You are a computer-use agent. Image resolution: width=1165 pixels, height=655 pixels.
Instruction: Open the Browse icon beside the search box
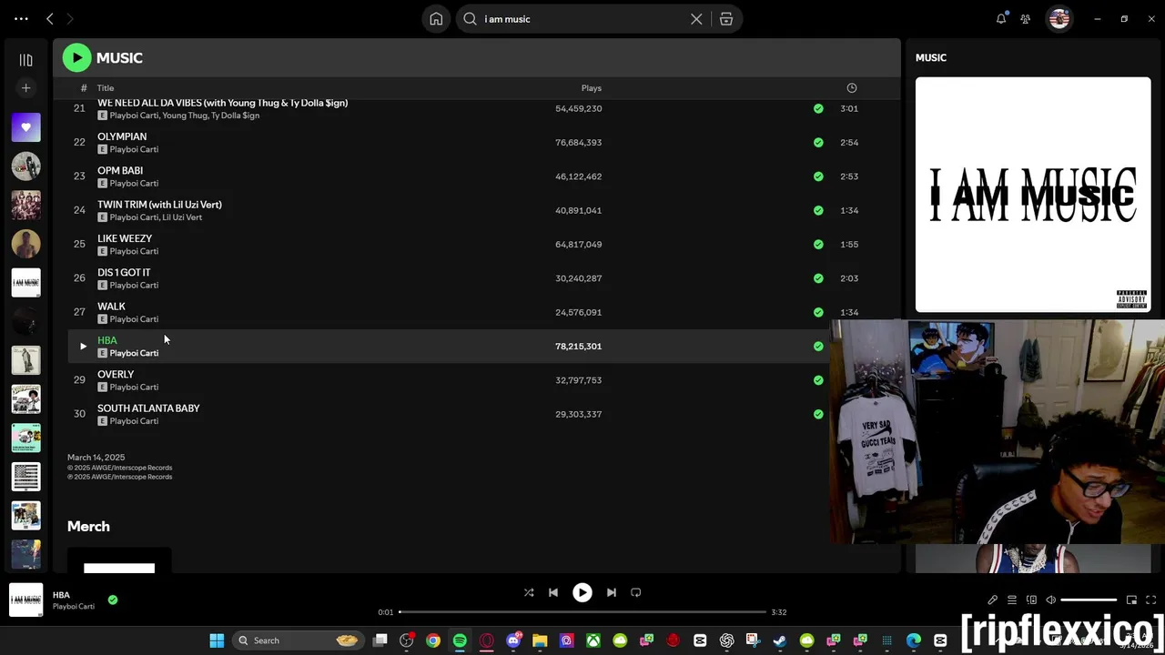[x=726, y=19]
